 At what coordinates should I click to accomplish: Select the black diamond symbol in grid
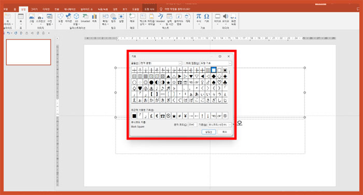pos(214,76)
